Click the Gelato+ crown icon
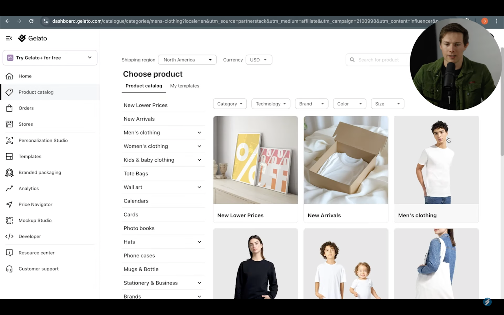 click(10, 58)
